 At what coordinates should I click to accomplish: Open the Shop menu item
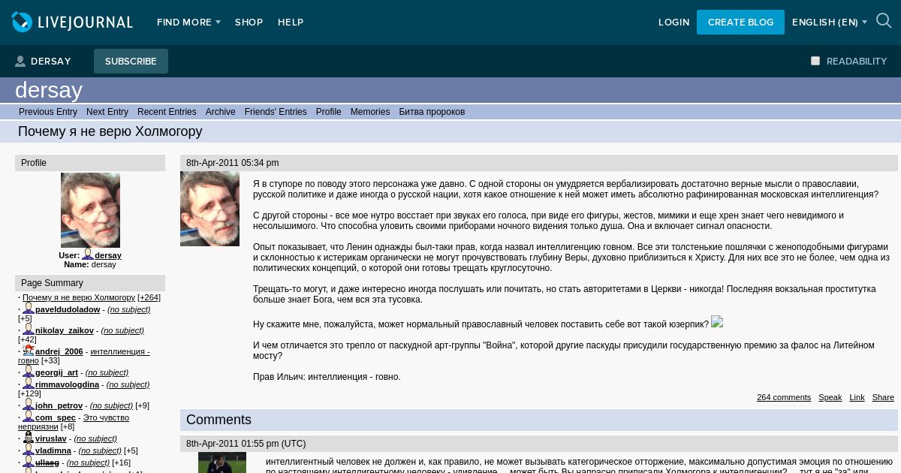point(249,23)
